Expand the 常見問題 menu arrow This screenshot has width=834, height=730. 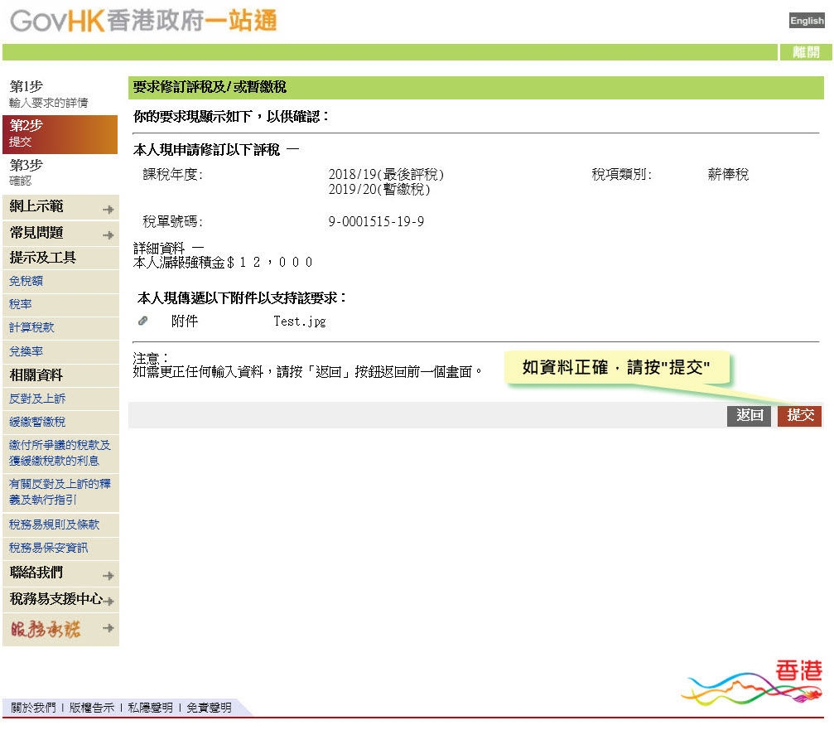point(108,235)
